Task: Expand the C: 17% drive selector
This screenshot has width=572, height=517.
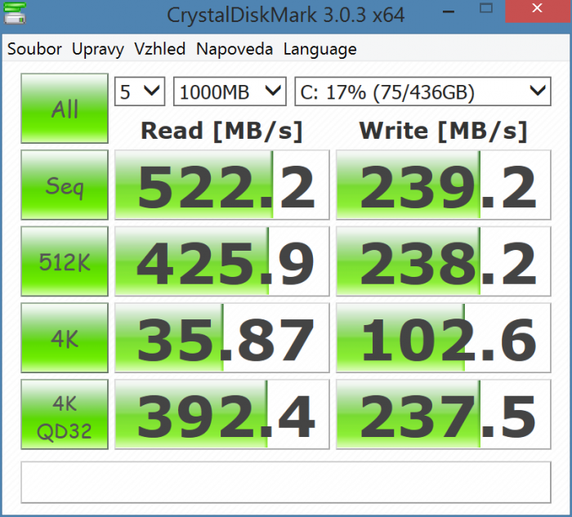Action: (x=422, y=91)
